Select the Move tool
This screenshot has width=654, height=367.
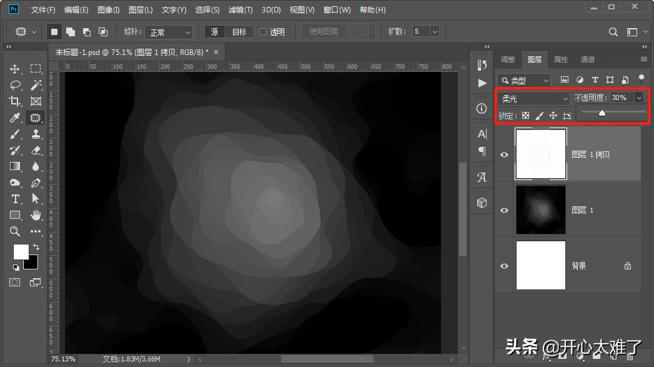point(15,69)
